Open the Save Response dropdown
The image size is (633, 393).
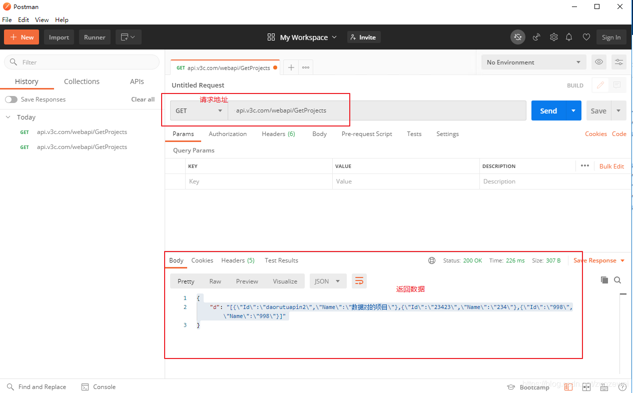click(x=599, y=260)
